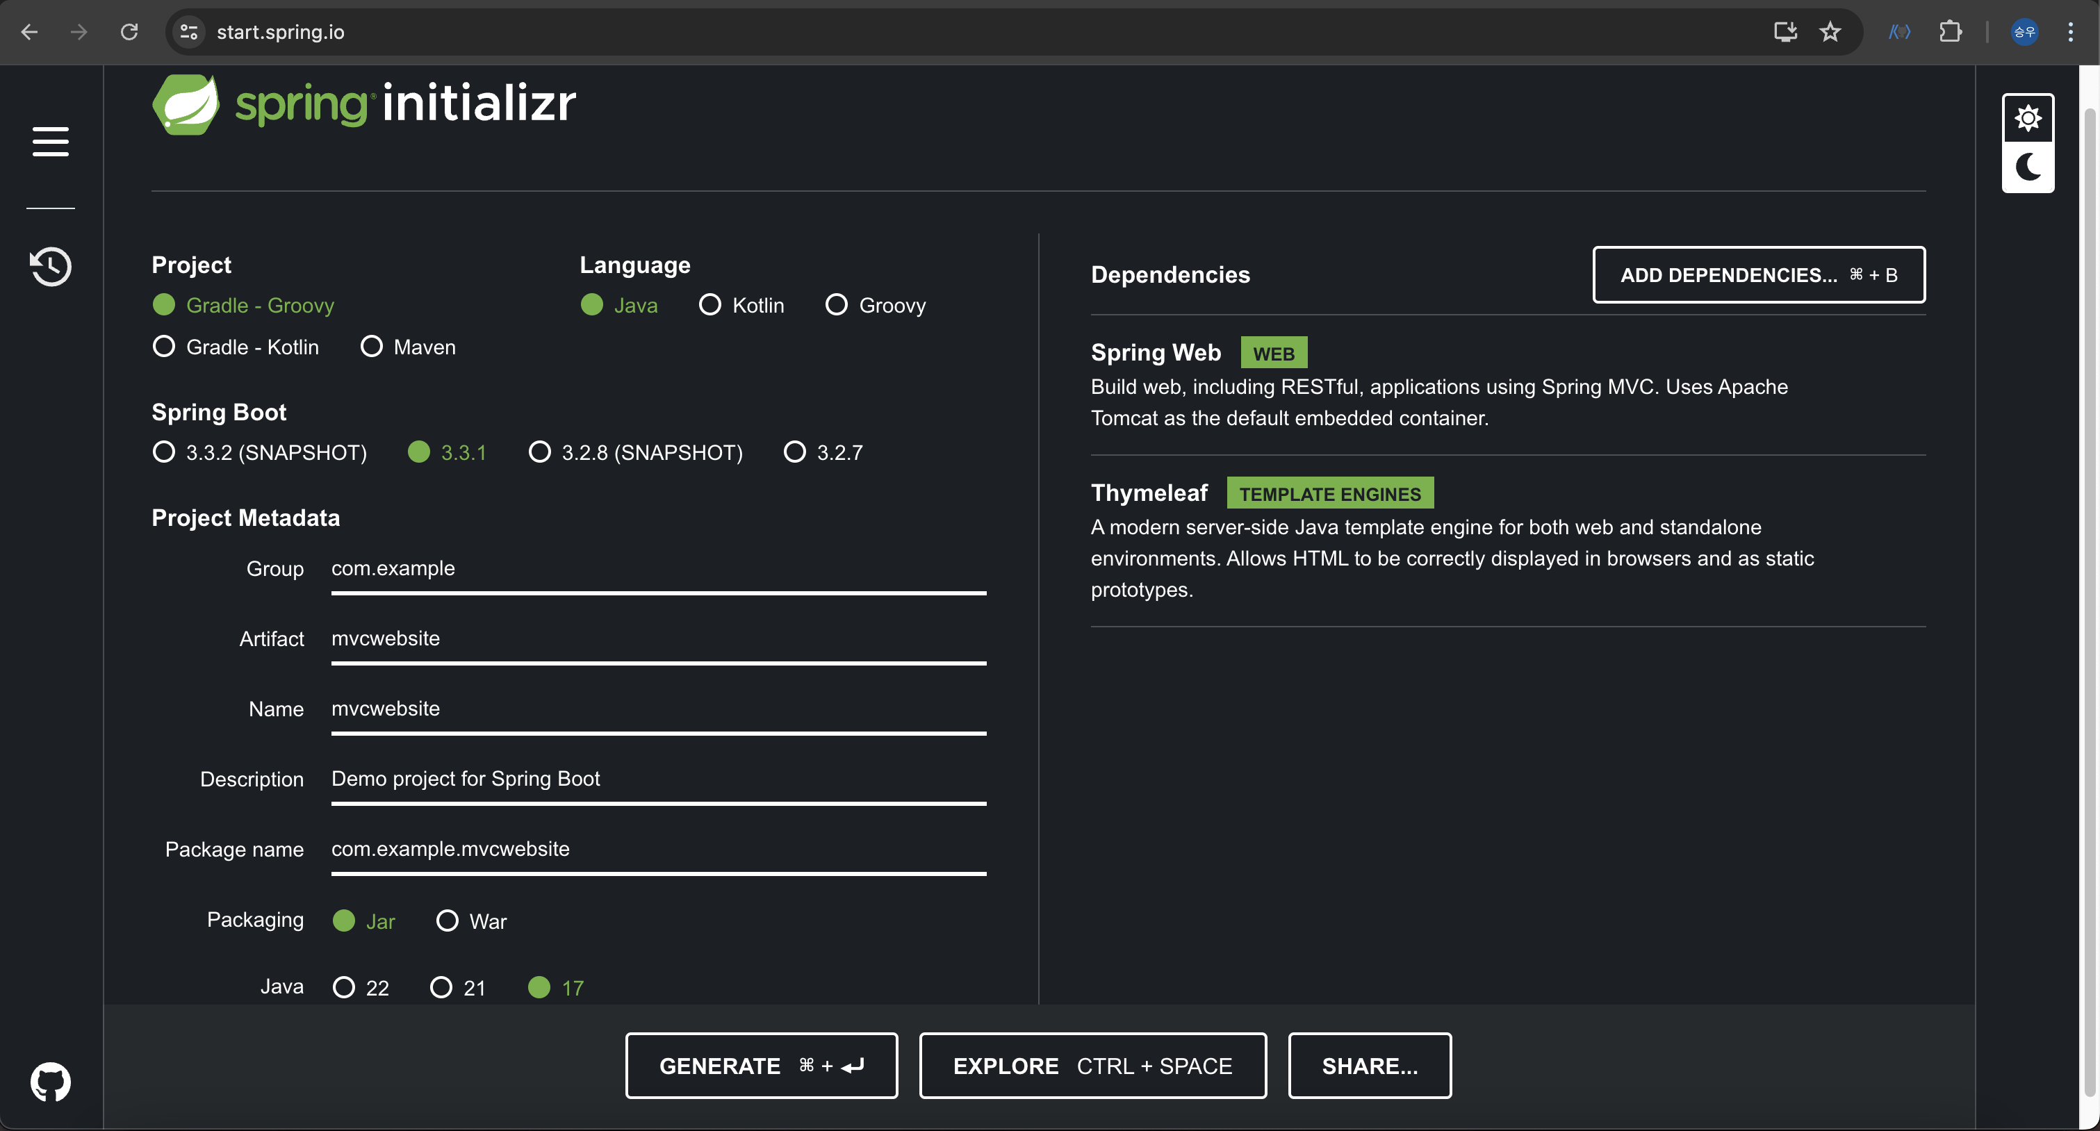Reload the page

(x=129, y=32)
